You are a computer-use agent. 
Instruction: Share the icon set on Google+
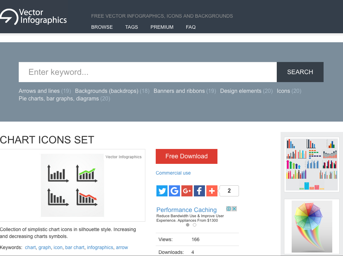[x=187, y=191]
